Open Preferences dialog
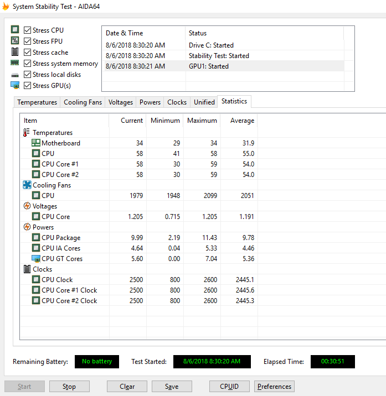The height and width of the screenshot is (396, 386). 274,387
